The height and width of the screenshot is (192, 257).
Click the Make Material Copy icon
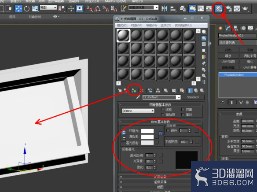tap(150, 90)
